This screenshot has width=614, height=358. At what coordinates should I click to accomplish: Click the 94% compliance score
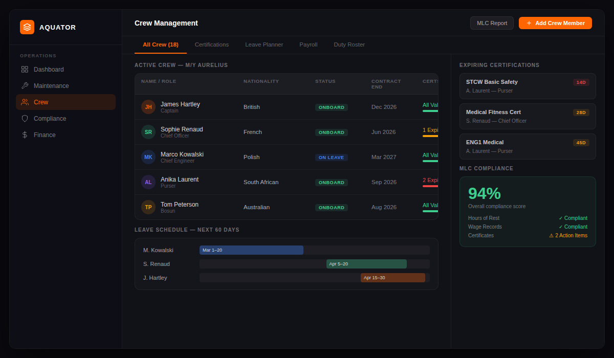[x=485, y=193]
